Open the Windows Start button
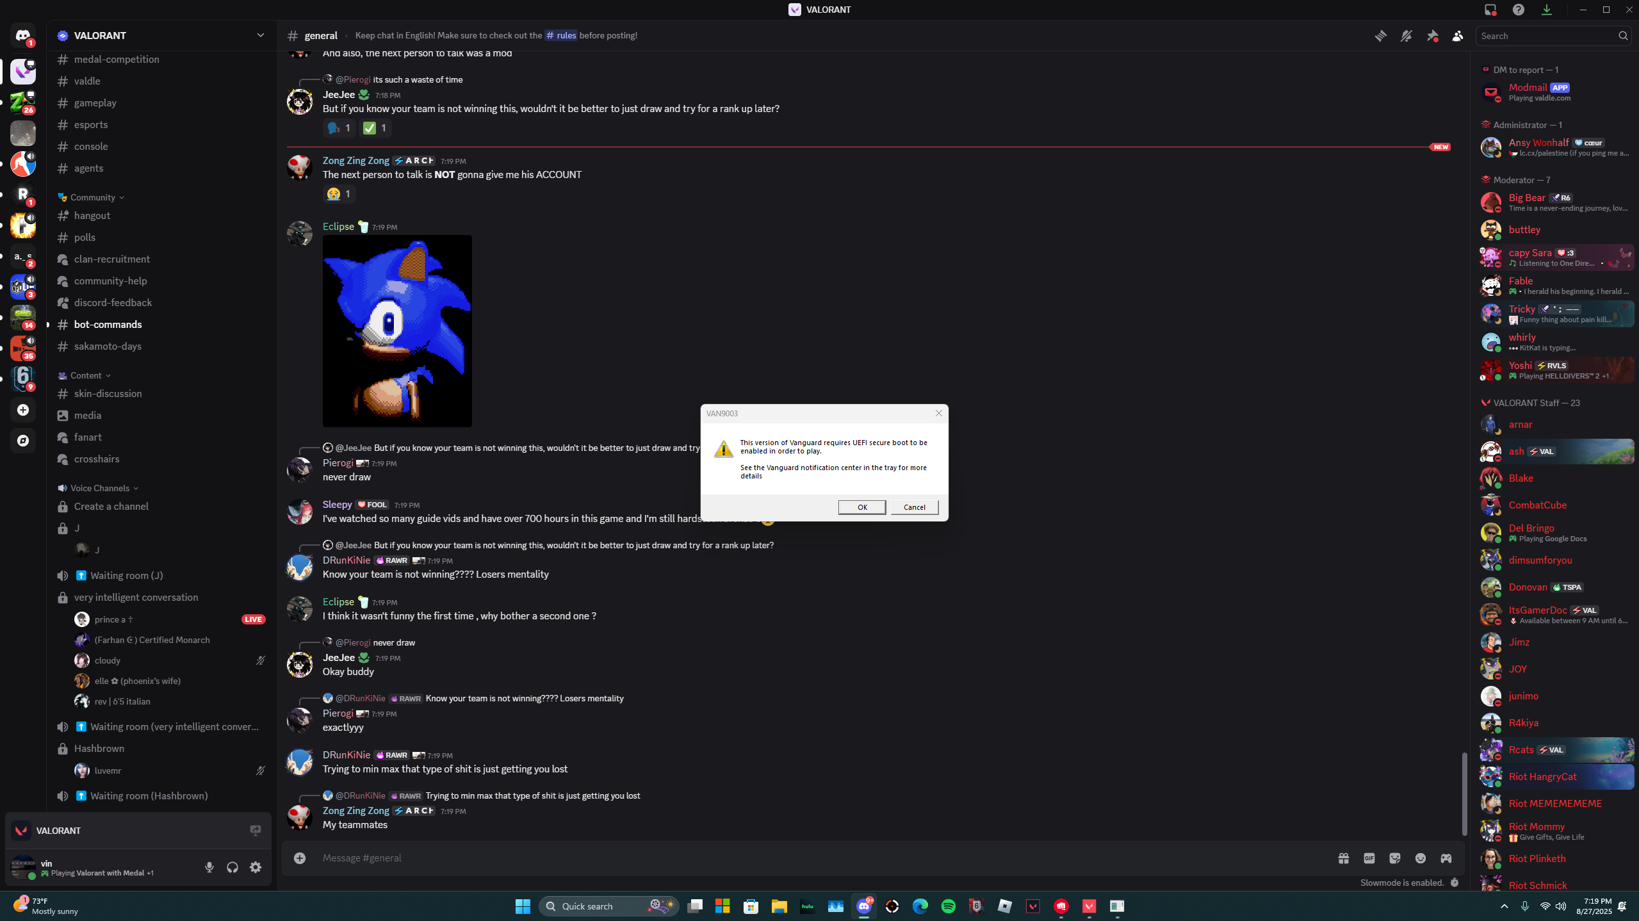This screenshot has height=921, width=1639. (x=523, y=906)
